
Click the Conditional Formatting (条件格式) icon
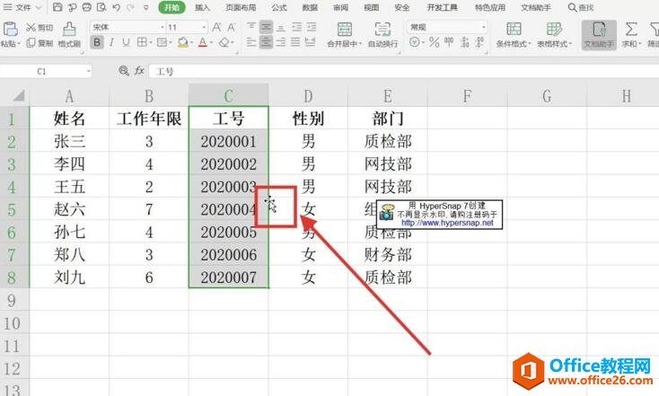coord(514,29)
